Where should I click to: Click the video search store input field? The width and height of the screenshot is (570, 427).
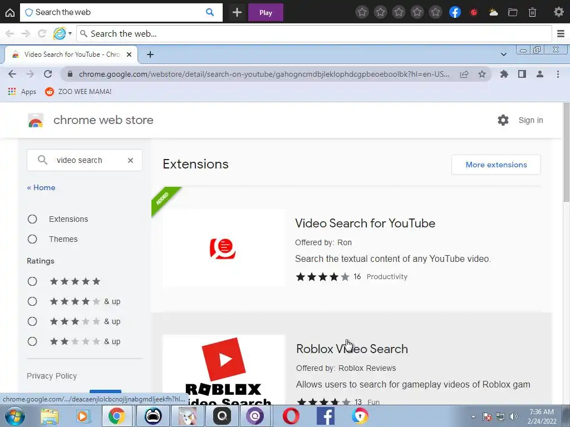click(85, 160)
